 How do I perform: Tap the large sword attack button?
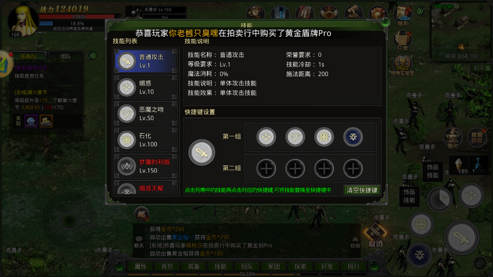pyautogui.click(x=462, y=238)
